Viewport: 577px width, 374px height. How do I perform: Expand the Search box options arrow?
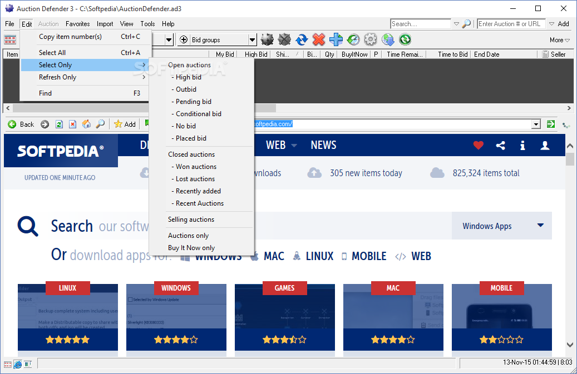click(456, 24)
